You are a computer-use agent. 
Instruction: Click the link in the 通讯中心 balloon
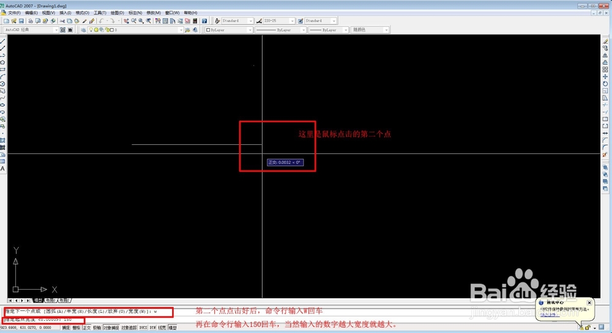[x=550, y=315]
